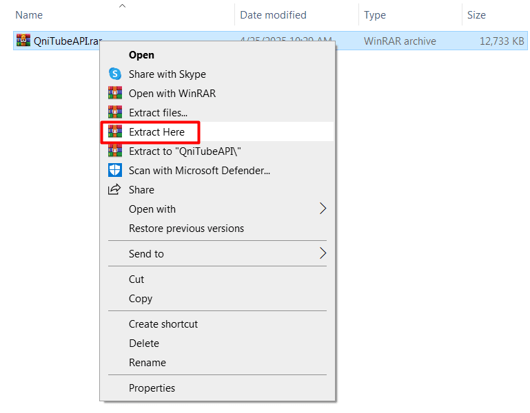Click the Microsoft Defender shield icon

coord(115,170)
